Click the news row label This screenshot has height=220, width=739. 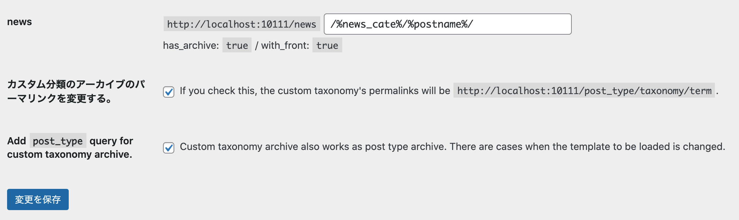19,22
